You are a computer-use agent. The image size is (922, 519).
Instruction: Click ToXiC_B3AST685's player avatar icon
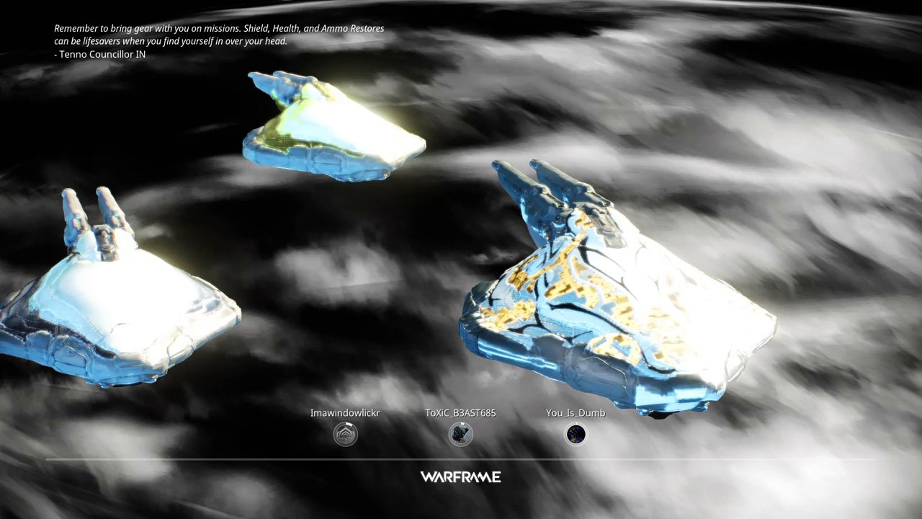click(460, 434)
